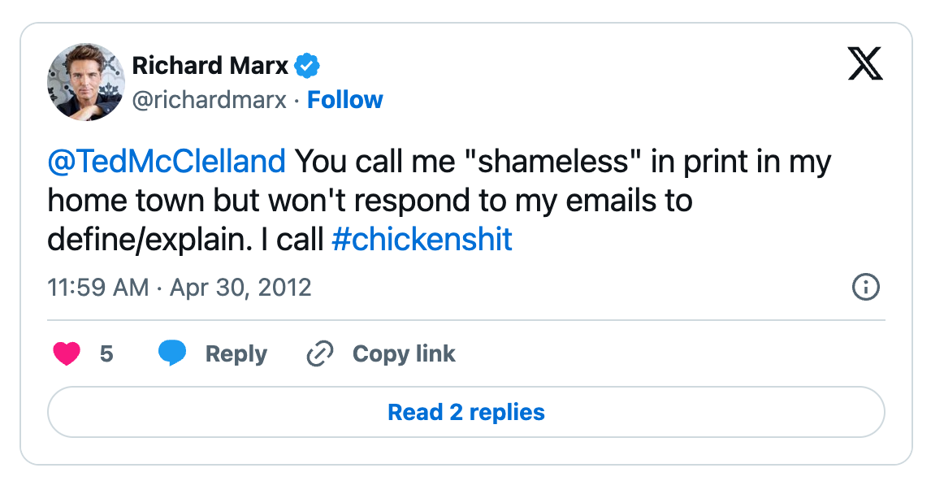This screenshot has width=931, height=481.
Task: Open Richard Marx's profile photo
Action: (x=86, y=82)
